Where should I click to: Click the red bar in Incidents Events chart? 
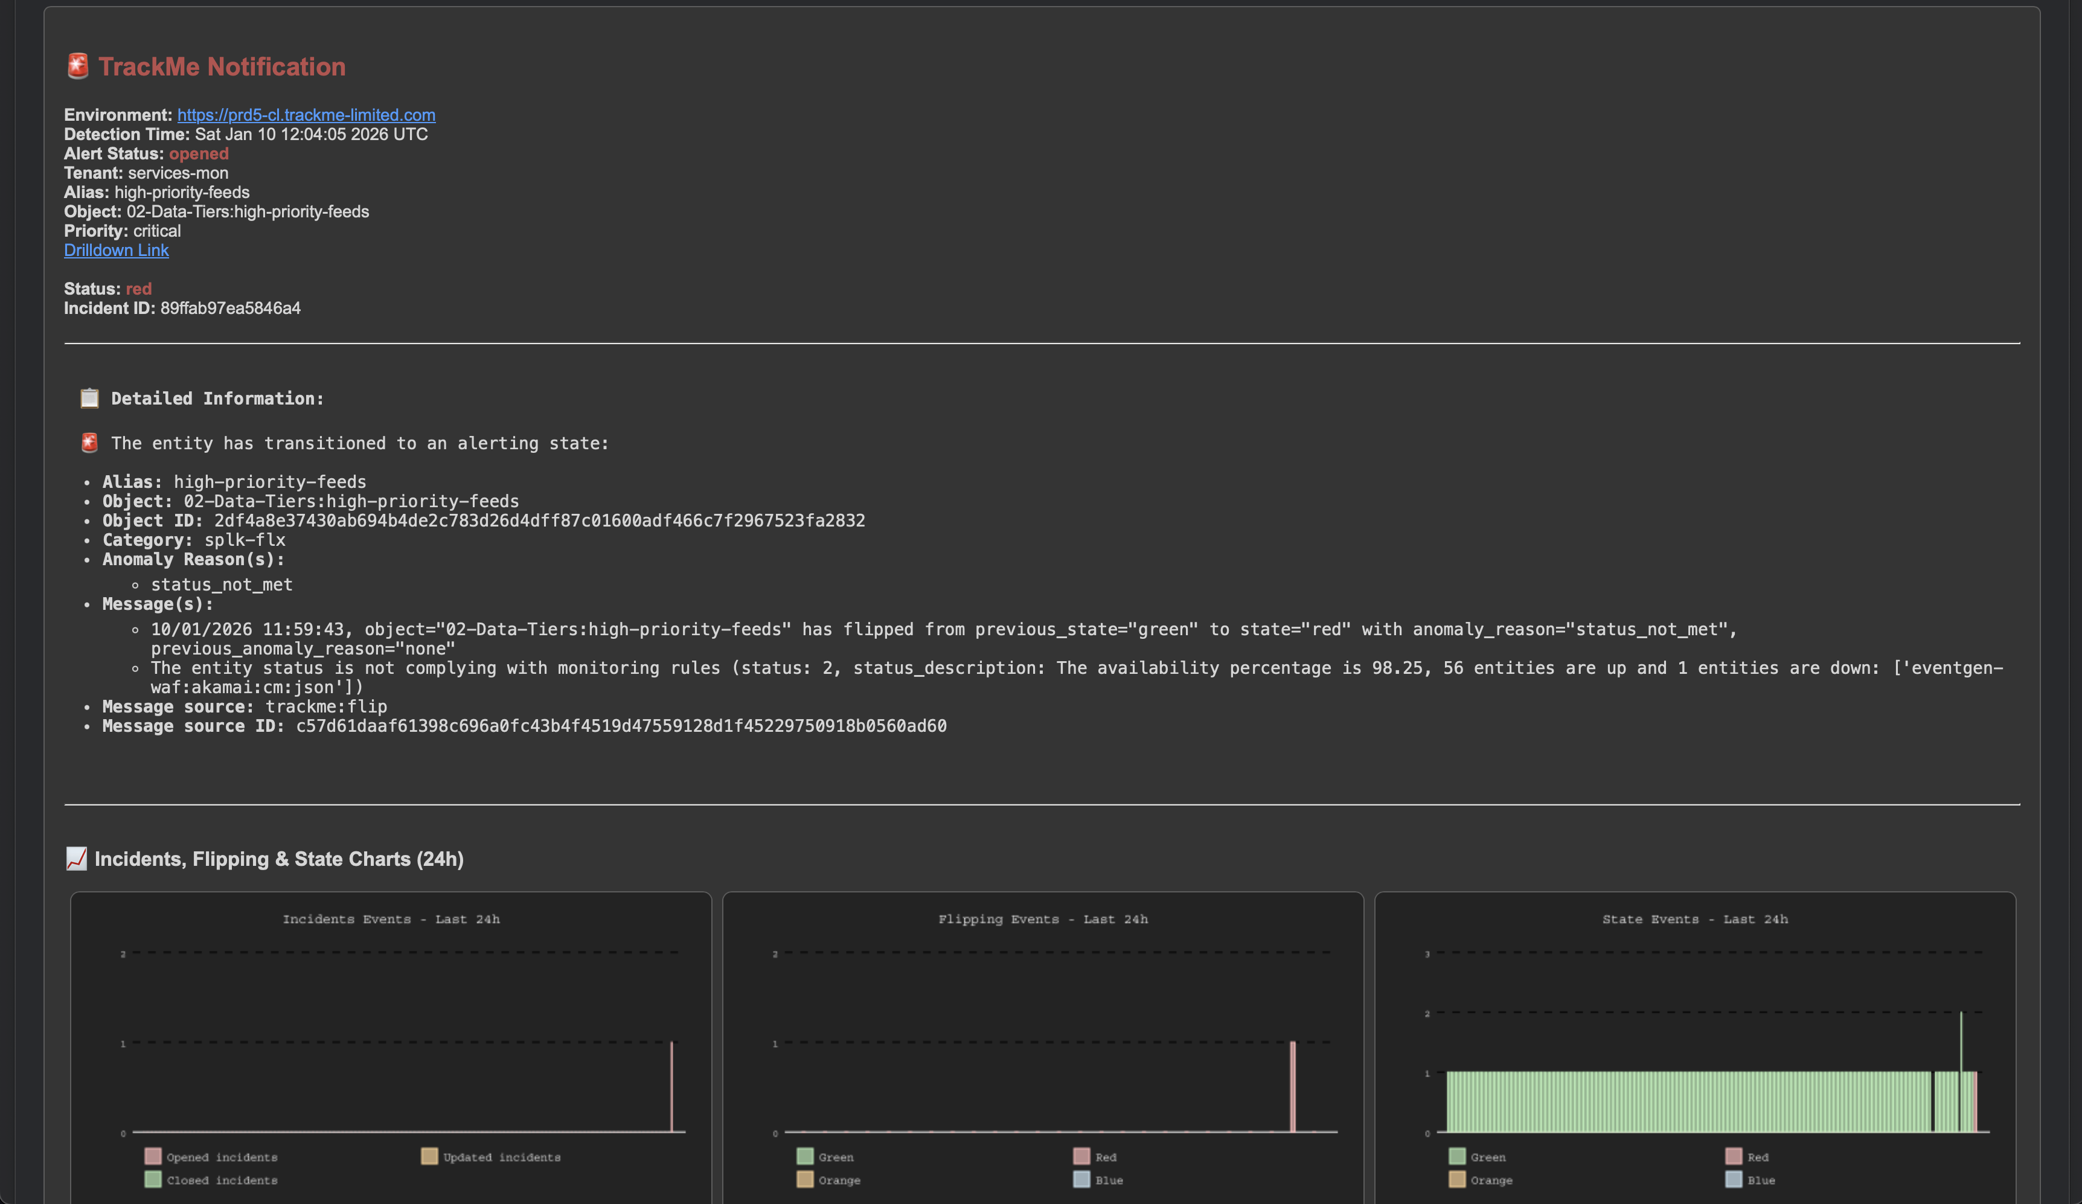[671, 1087]
